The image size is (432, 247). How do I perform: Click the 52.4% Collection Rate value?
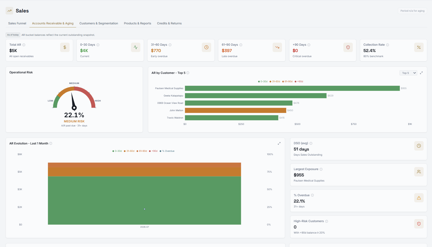click(x=370, y=51)
